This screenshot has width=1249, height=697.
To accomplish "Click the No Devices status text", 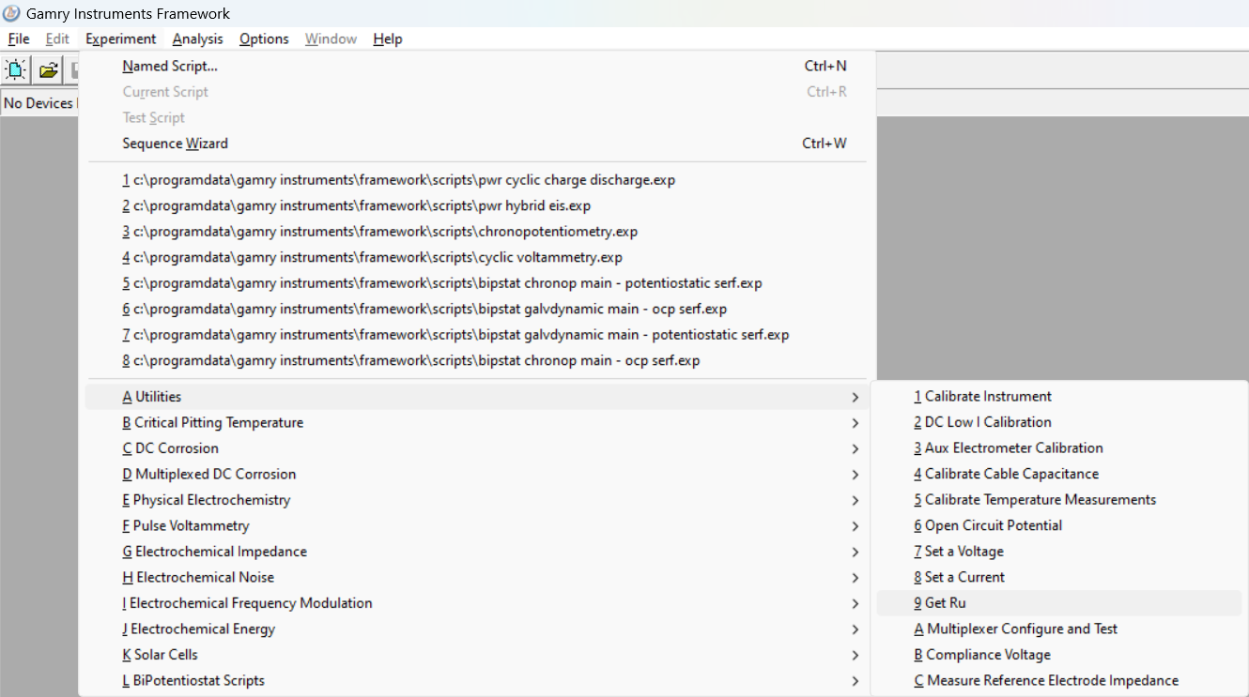I will [39, 103].
